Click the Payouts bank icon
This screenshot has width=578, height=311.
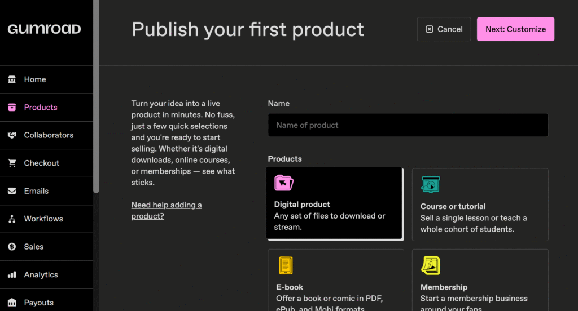coord(12,303)
